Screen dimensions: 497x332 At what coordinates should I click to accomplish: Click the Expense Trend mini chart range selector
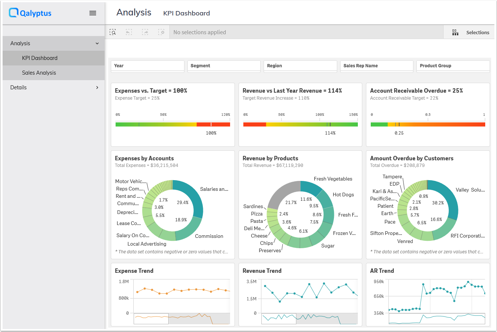click(151, 319)
